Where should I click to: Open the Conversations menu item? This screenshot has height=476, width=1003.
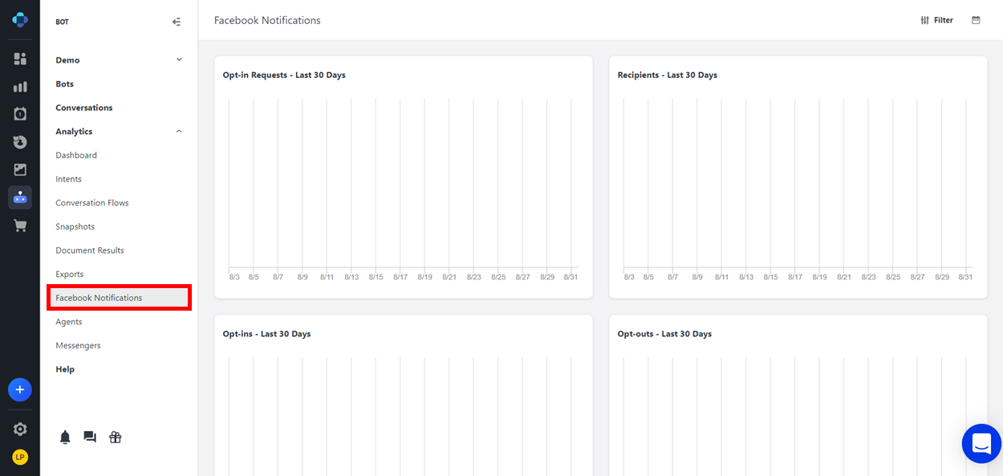click(x=84, y=108)
